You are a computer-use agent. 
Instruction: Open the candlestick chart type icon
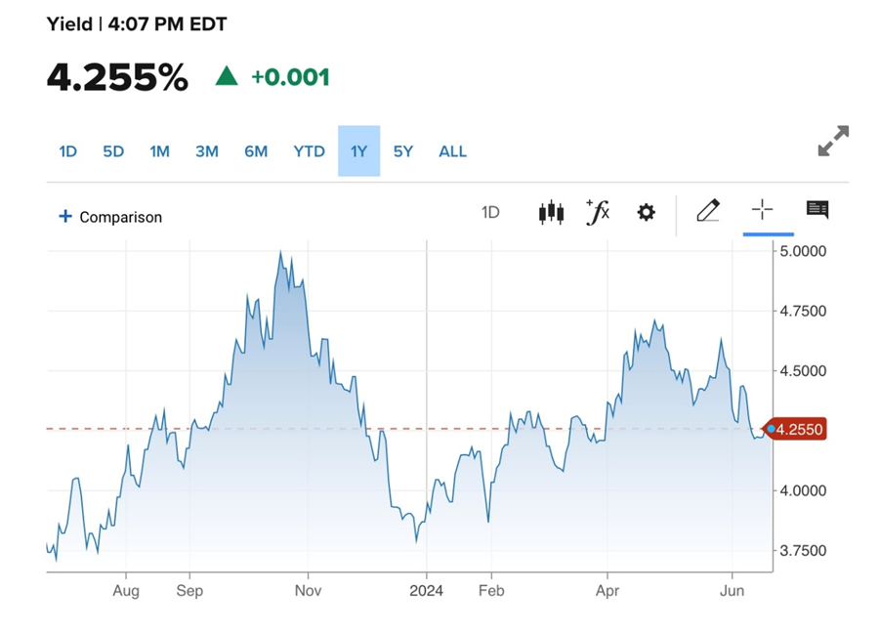pos(551,212)
